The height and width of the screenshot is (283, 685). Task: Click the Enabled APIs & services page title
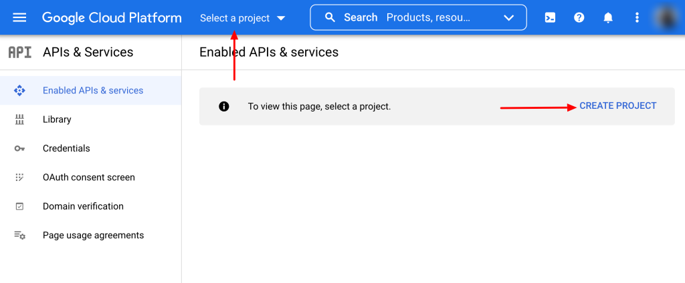tap(269, 52)
